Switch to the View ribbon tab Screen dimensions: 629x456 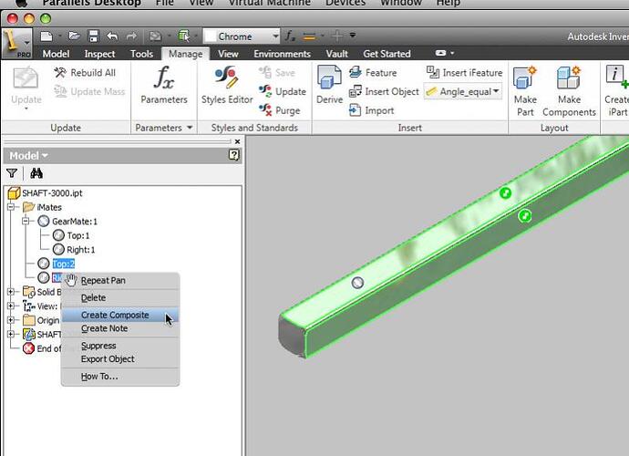(228, 54)
